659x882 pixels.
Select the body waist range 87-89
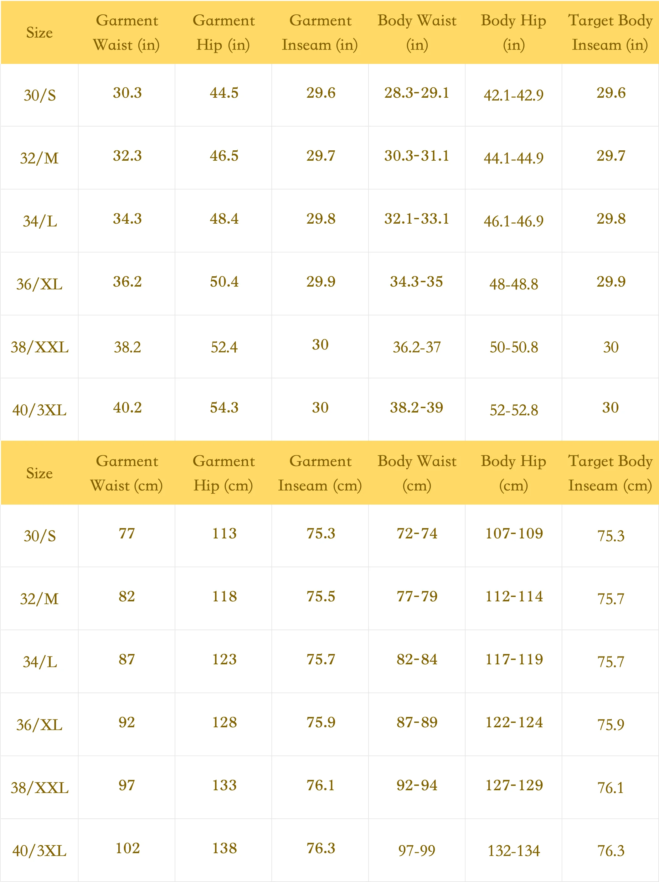click(x=417, y=722)
